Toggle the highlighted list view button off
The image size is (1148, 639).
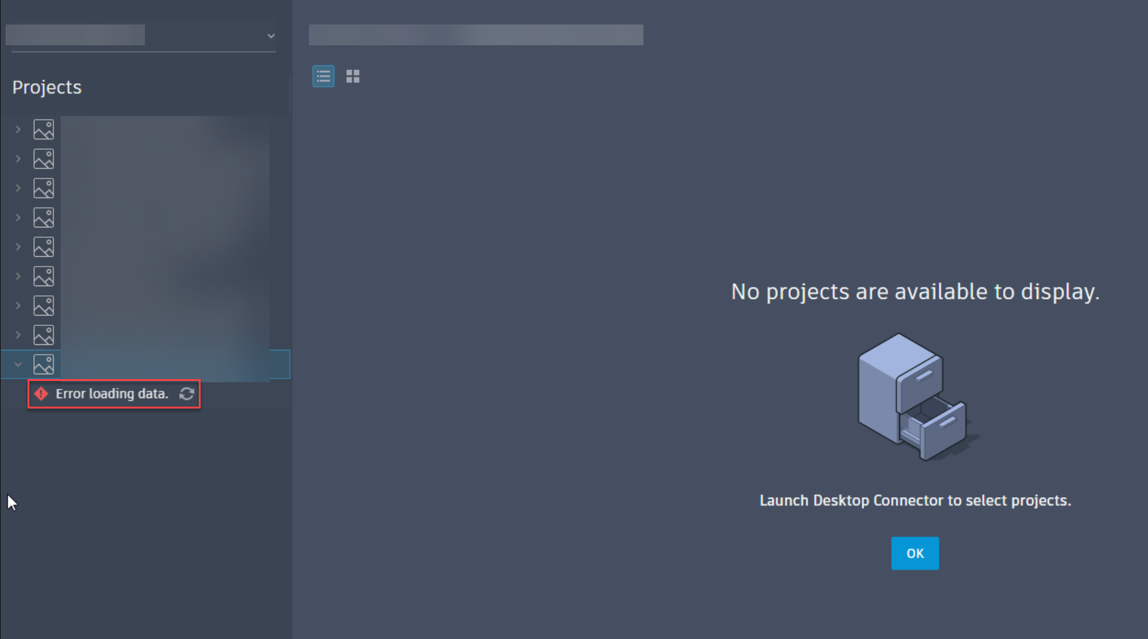pyautogui.click(x=324, y=76)
